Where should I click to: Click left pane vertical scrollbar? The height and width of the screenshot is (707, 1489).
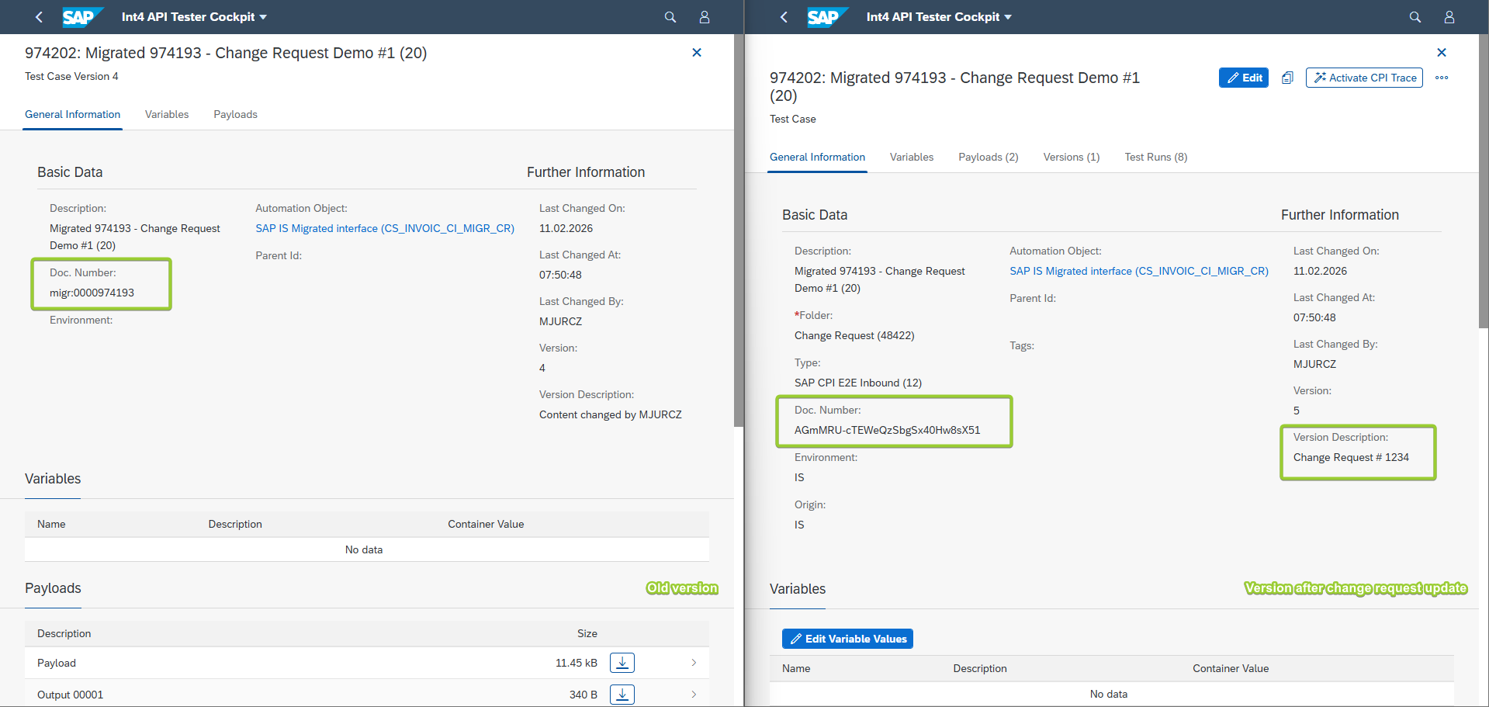(739, 230)
